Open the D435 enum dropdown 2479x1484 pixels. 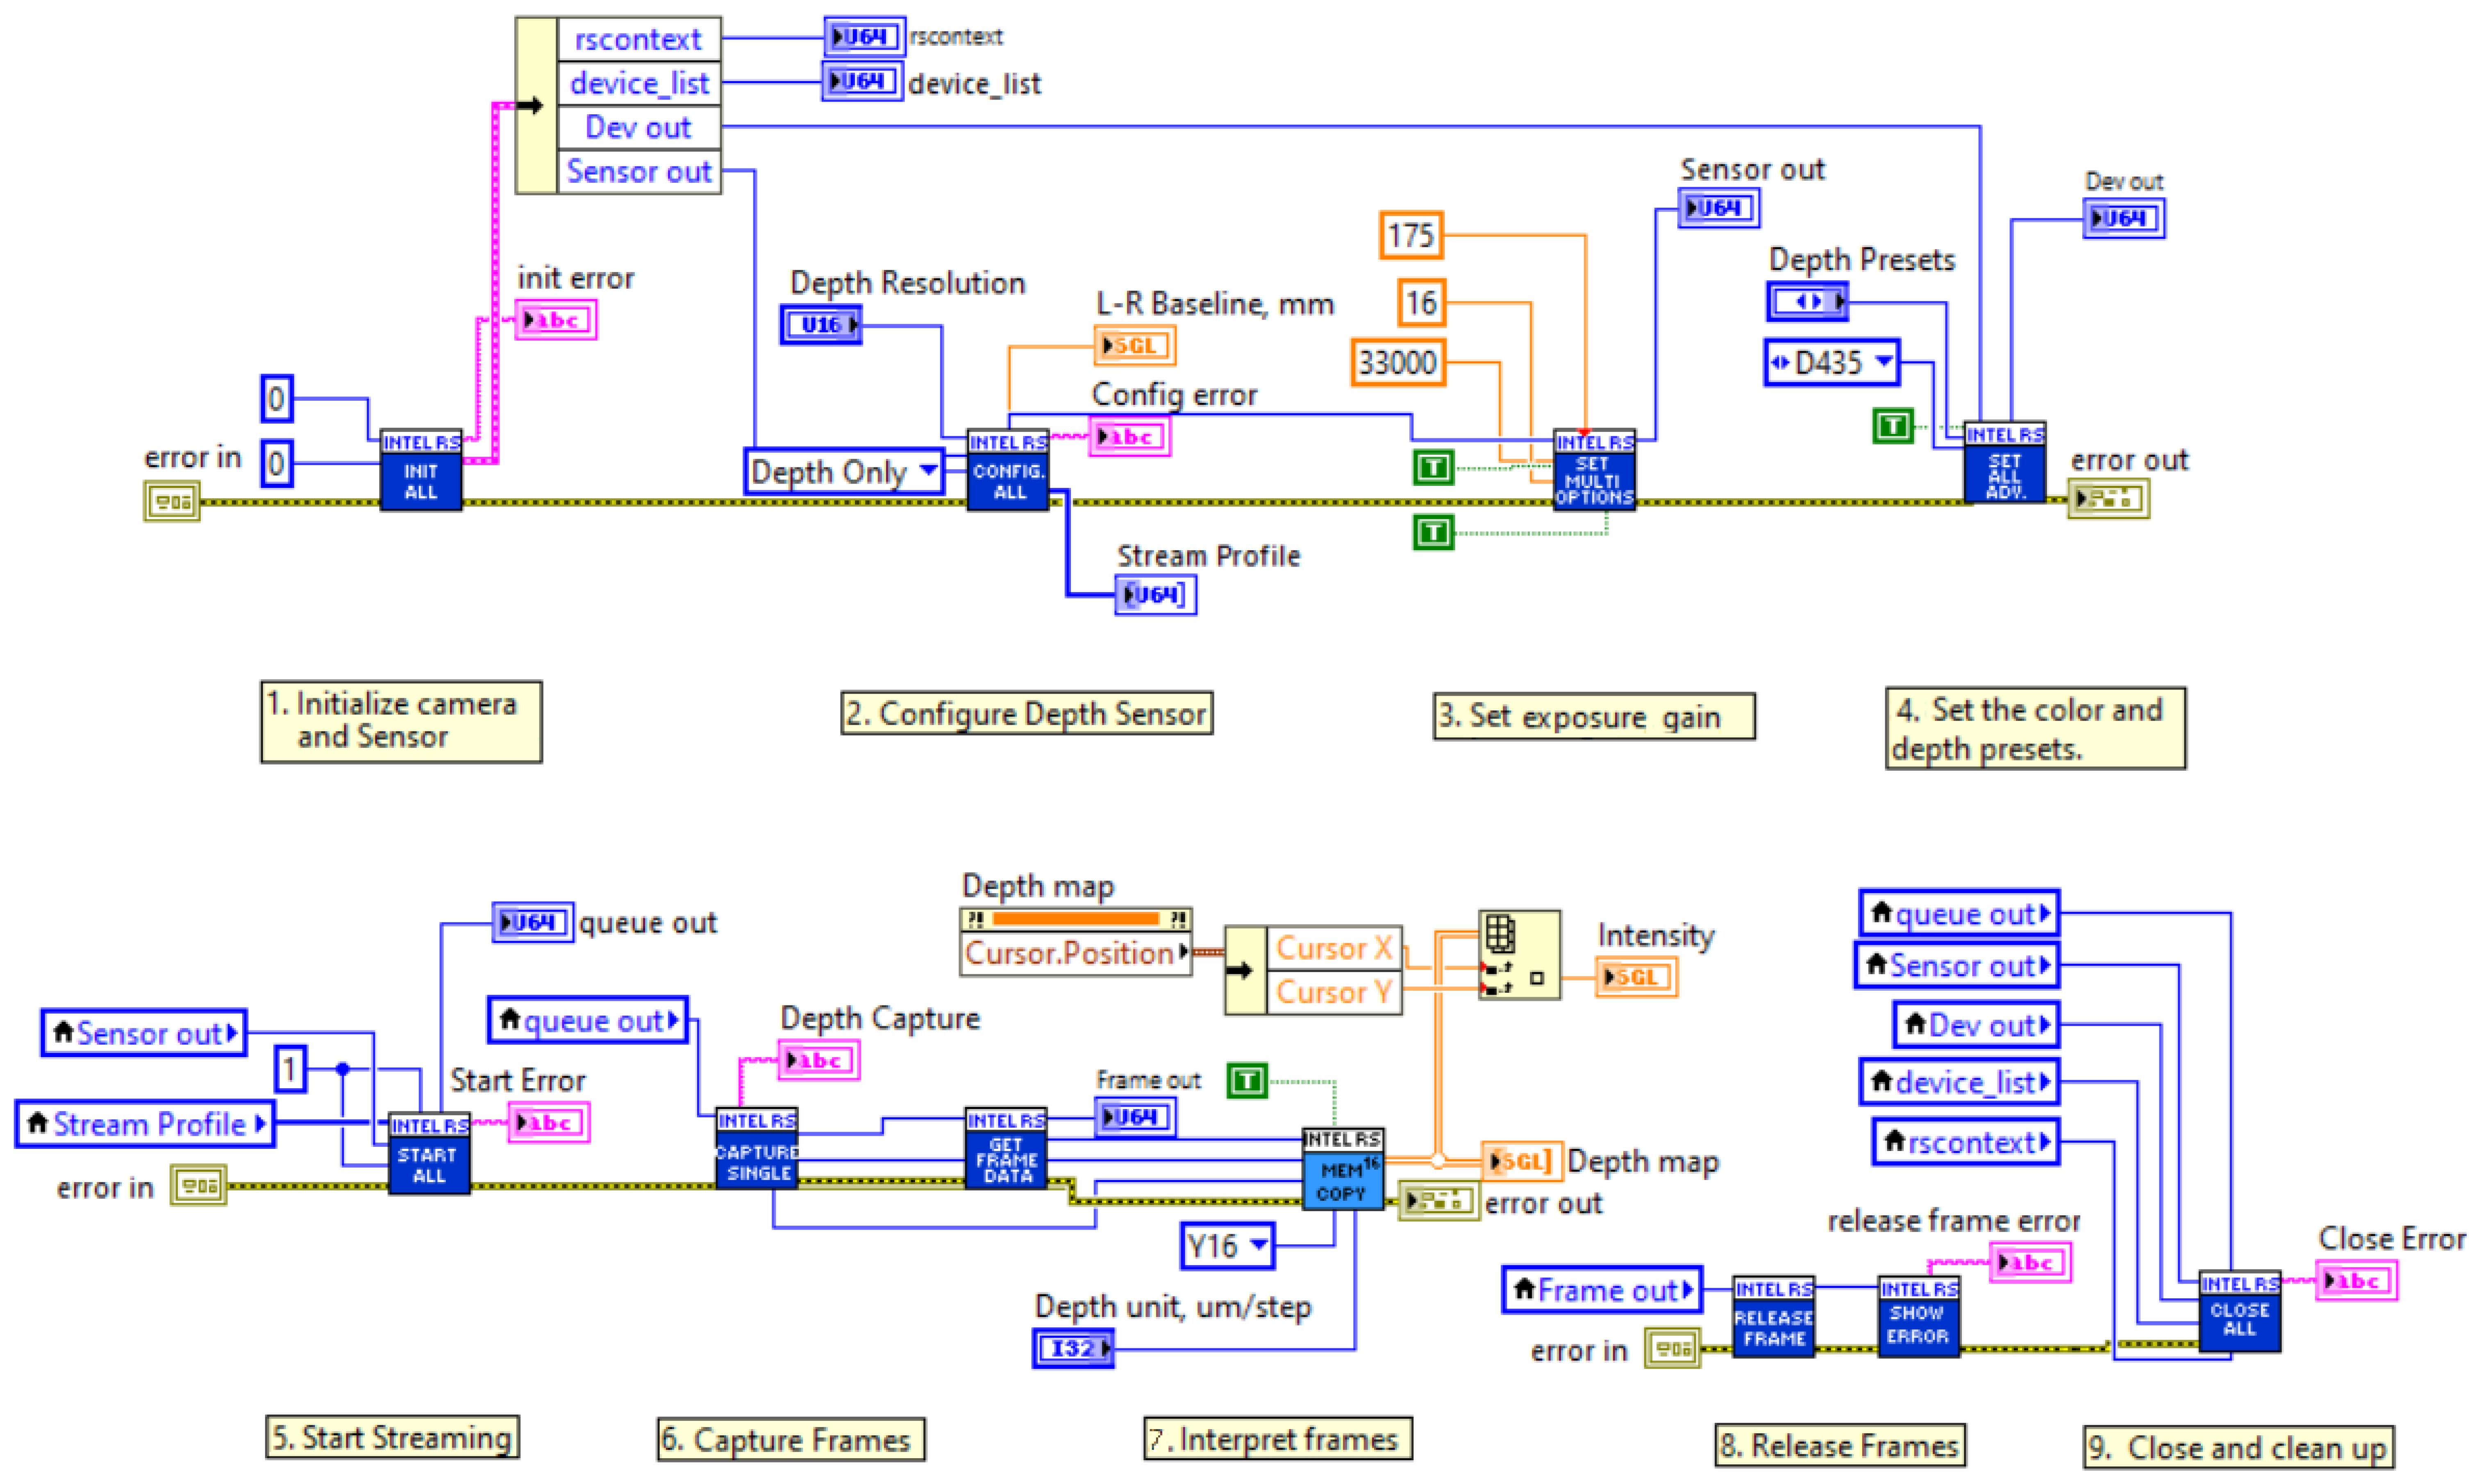click(1831, 362)
